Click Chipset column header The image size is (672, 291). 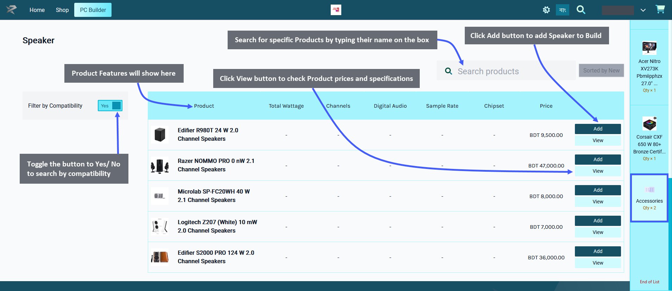pos(494,106)
